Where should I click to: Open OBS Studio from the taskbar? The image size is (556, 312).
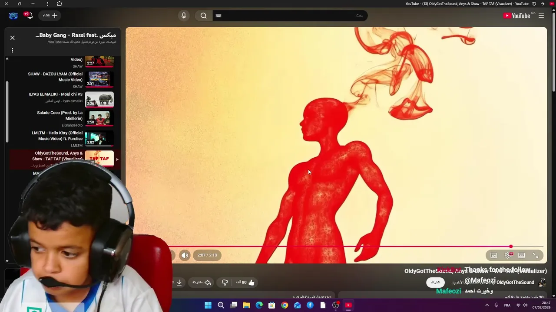click(x=336, y=305)
